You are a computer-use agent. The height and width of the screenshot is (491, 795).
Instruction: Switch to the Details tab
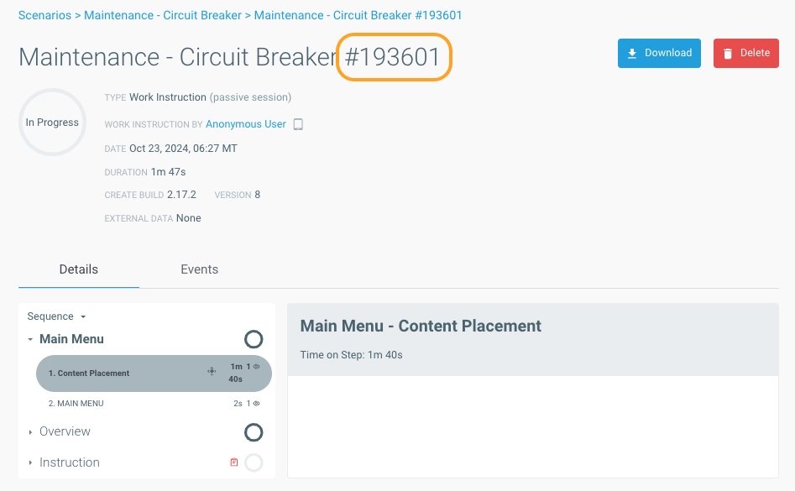[x=78, y=269]
